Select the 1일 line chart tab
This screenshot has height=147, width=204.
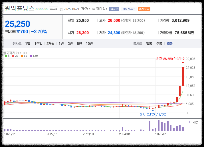point(28,44)
